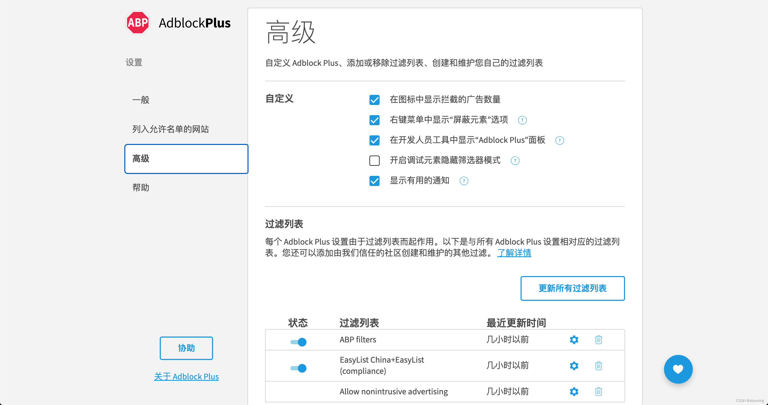Show help for 显示有用的通知
The width and height of the screenshot is (768, 405).
tap(464, 181)
